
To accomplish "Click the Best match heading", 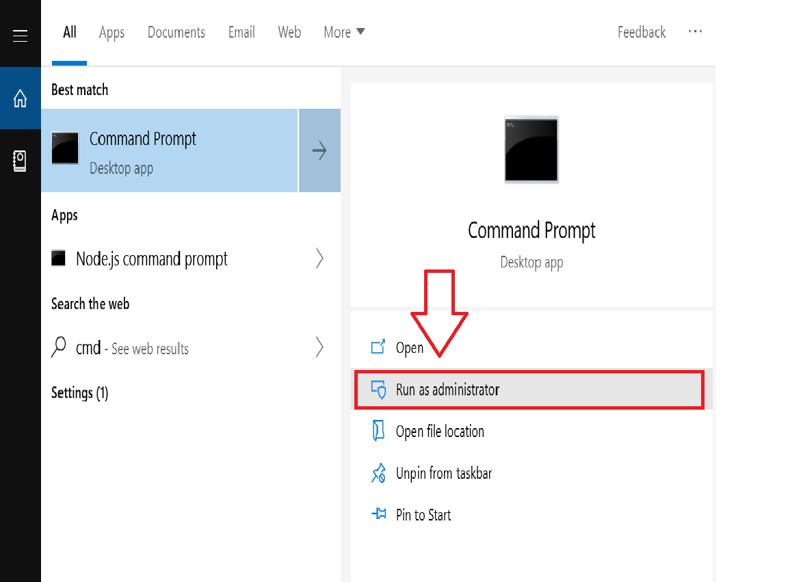I will [80, 90].
